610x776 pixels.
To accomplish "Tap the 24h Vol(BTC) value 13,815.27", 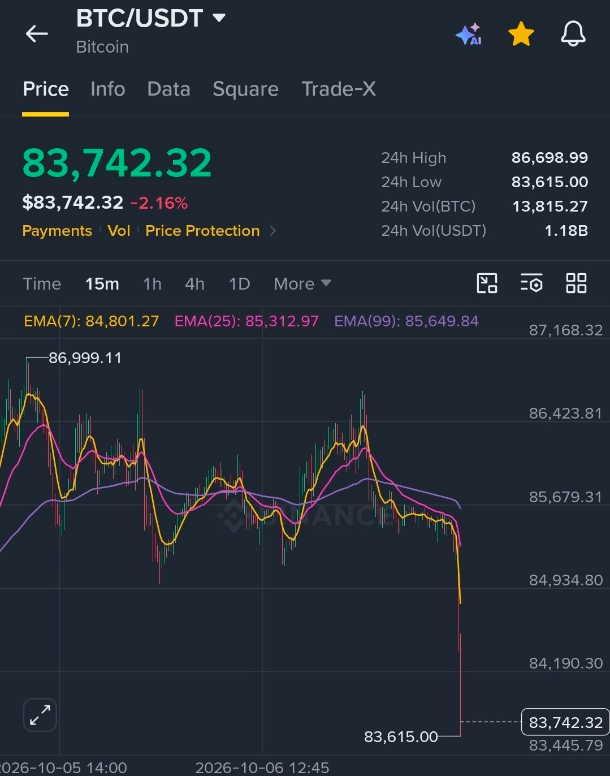I will [550, 206].
